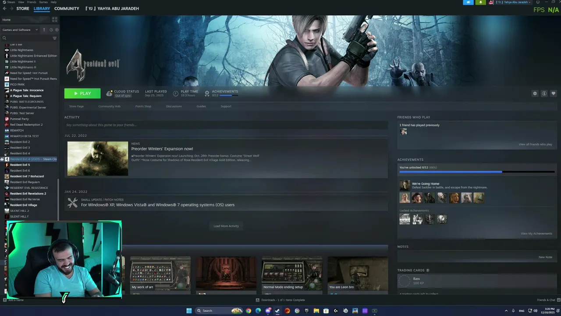Go forward with the navigation arrow

point(11,8)
